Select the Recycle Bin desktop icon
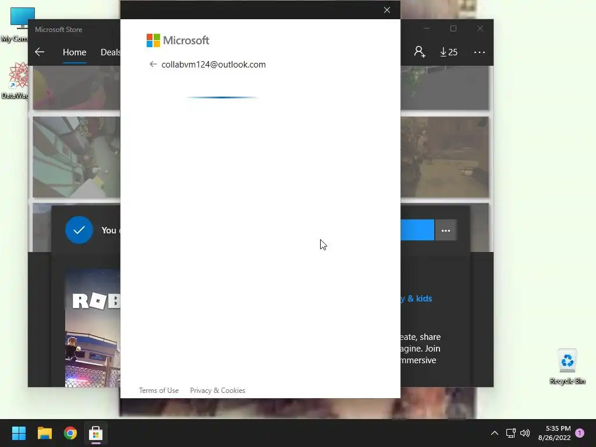The width and height of the screenshot is (596, 447). point(567,367)
